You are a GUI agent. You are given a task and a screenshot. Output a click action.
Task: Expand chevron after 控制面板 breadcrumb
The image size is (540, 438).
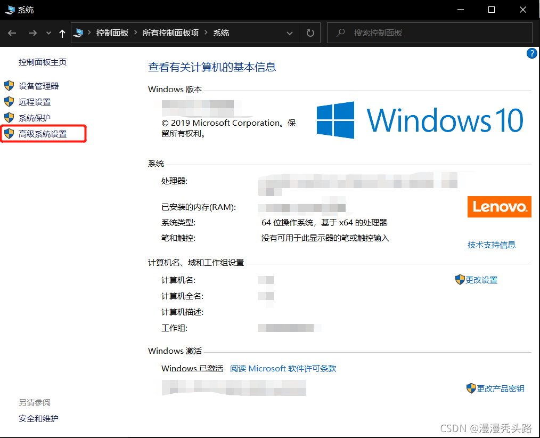135,33
